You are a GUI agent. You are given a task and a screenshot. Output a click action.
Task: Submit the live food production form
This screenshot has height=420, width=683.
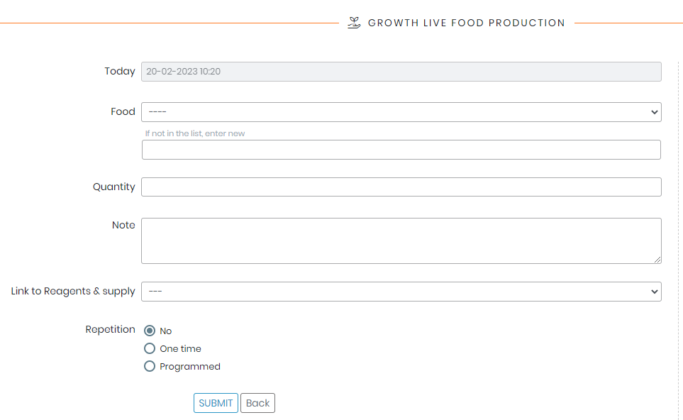pyautogui.click(x=216, y=403)
